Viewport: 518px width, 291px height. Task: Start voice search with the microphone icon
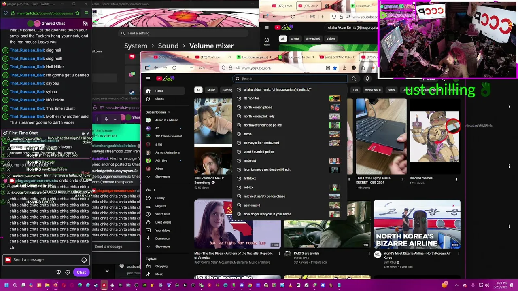tap(367, 79)
